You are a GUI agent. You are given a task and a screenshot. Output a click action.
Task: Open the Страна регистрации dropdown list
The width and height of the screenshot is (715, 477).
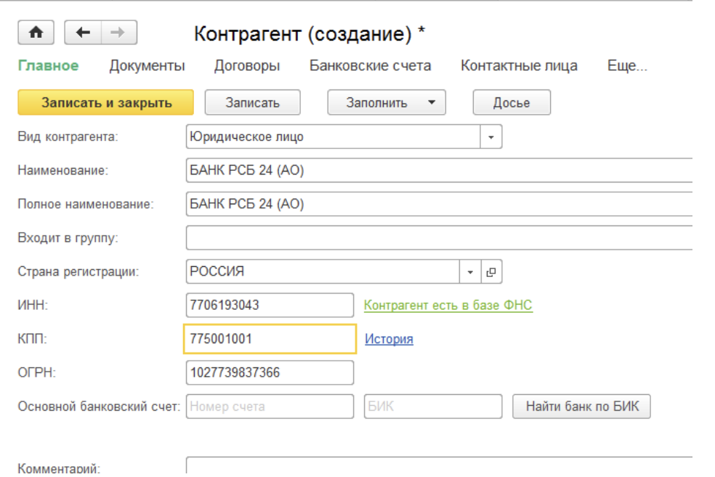pyautogui.click(x=469, y=272)
